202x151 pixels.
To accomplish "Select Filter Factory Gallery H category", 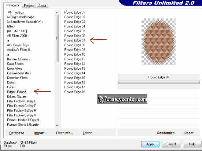I will pyautogui.click(x=22, y=111).
